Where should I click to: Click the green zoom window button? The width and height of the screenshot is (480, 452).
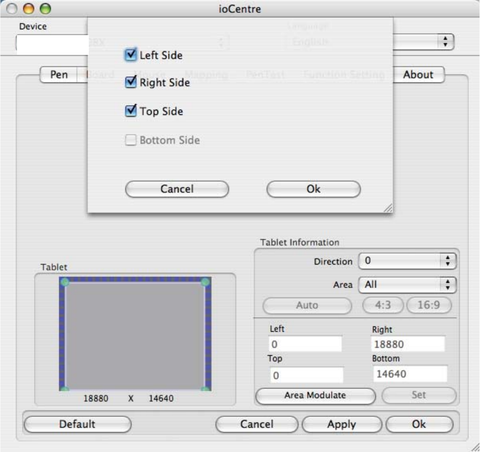(x=45, y=9)
